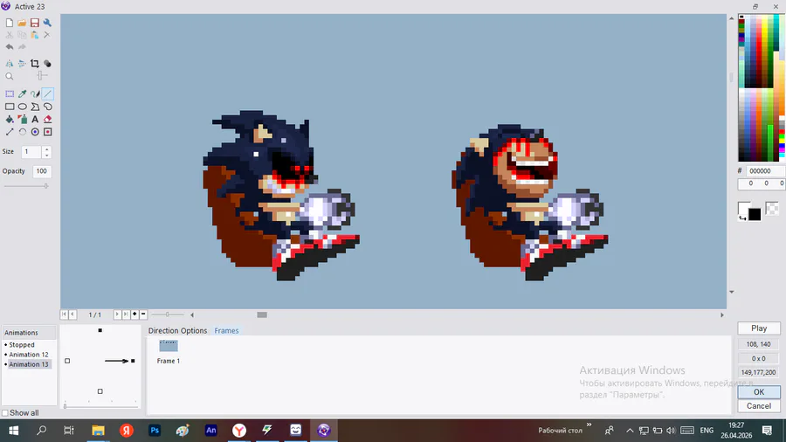Image resolution: width=786 pixels, height=442 pixels.
Task: Decrease Size with stepper down arrow
Action: (46, 155)
